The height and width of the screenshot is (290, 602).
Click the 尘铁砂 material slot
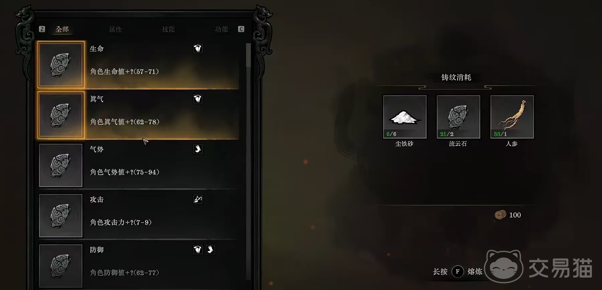[405, 117]
